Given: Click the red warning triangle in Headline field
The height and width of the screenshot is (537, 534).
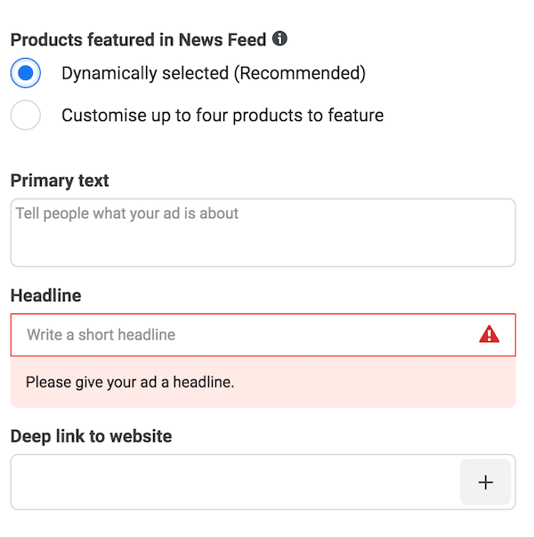Looking at the screenshot, I should pyautogui.click(x=489, y=334).
